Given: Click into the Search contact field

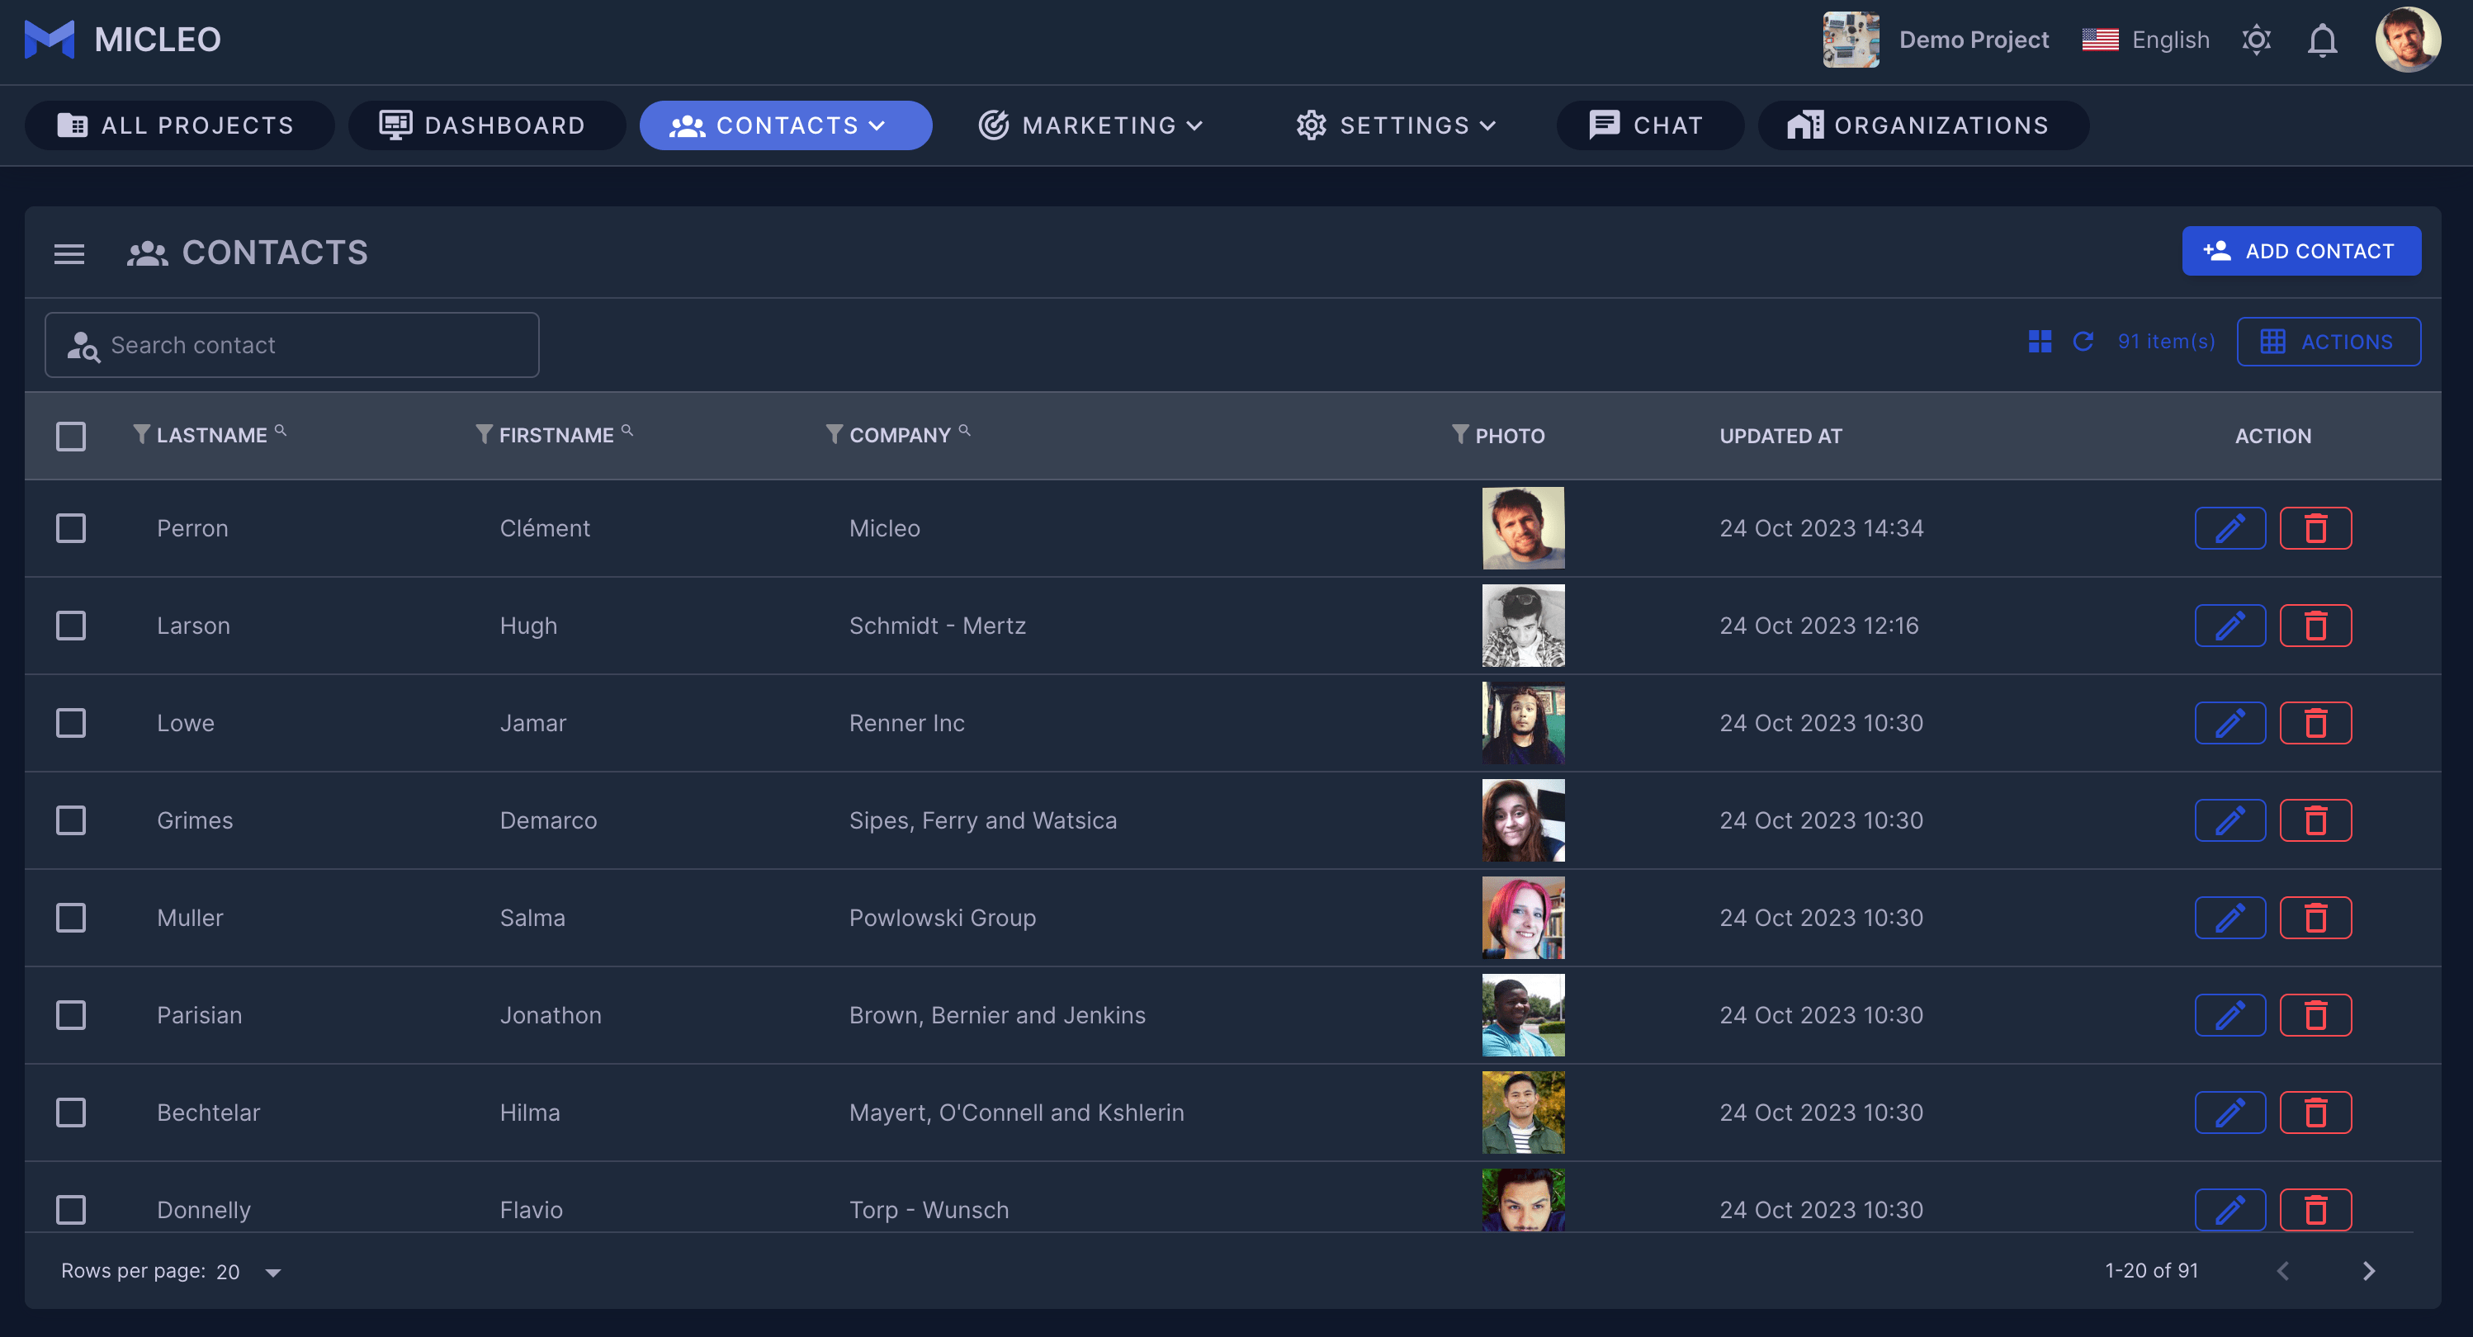Looking at the screenshot, I should 292,346.
